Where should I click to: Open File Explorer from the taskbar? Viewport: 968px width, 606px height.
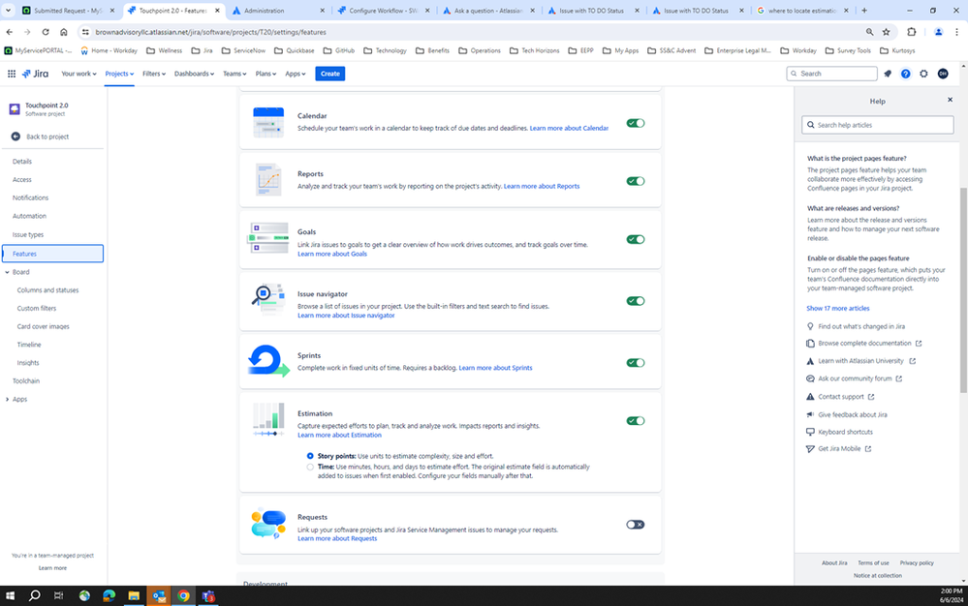pyautogui.click(x=134, y=595)
